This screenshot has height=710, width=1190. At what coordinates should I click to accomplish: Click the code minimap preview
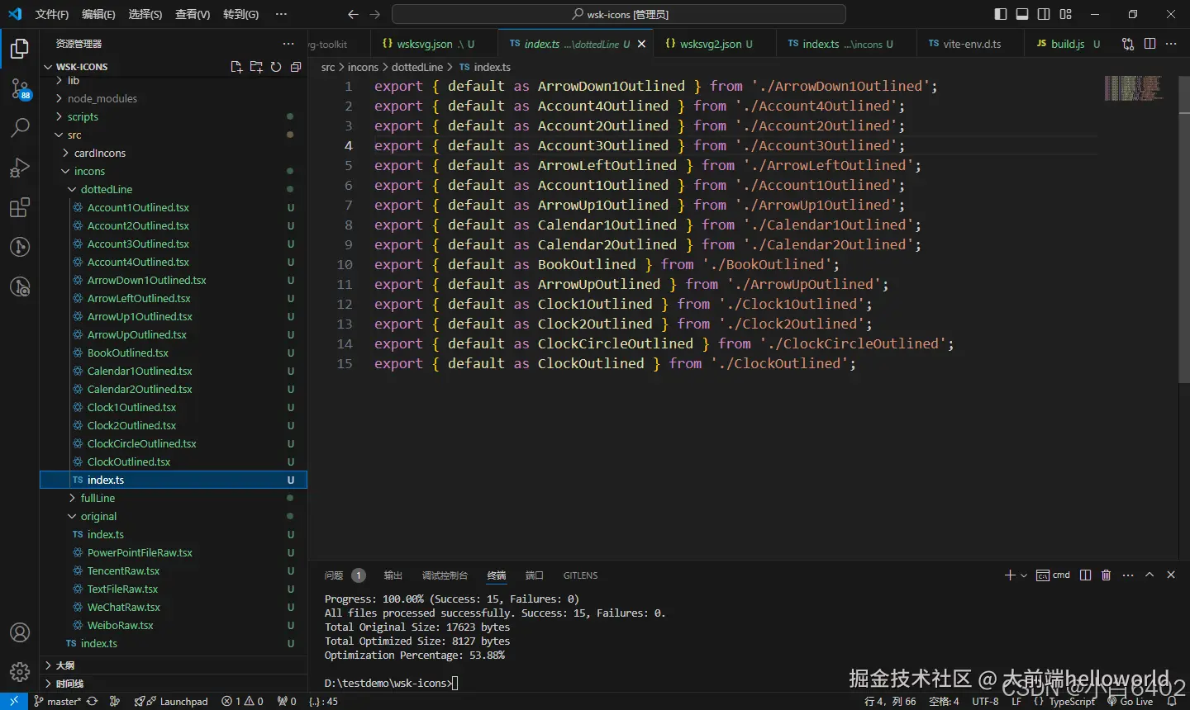point(1132,88)
